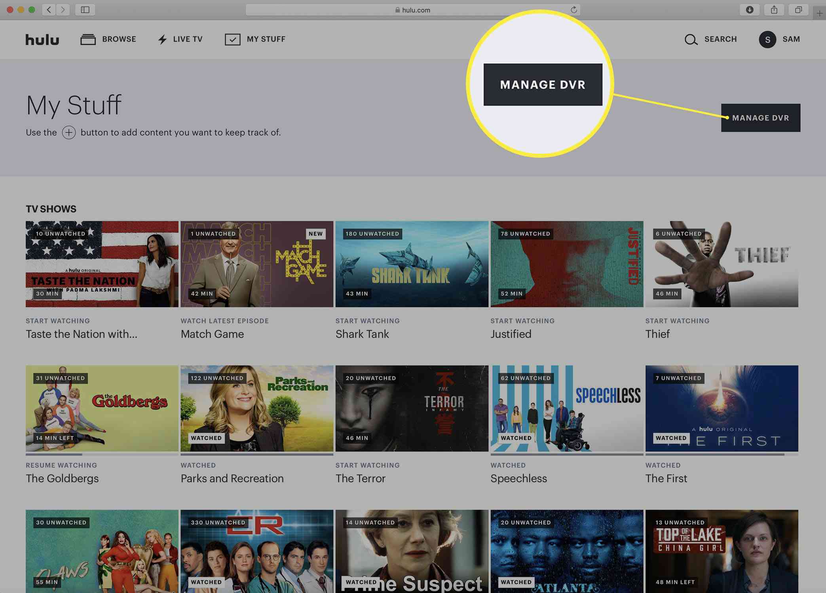Select the BROWSE menu item
The height and width of the screenshot is (593, 826).
pyautogui.click(x=119, y=39)
